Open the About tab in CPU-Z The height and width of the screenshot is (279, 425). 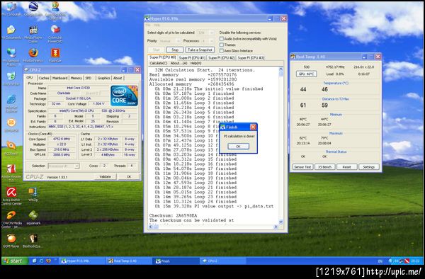(118, 78)
